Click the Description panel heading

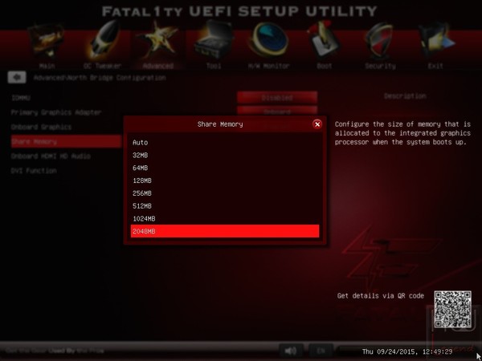405,96
